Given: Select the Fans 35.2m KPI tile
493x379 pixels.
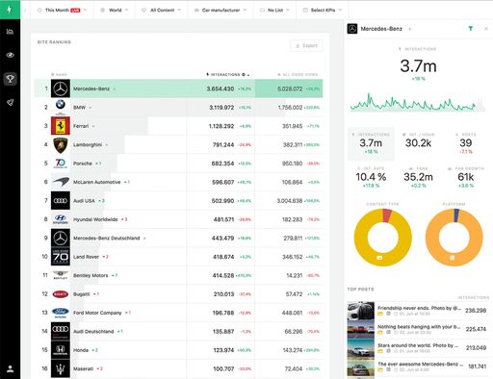Looking at the screenshot, I should (x=418, y=177).
